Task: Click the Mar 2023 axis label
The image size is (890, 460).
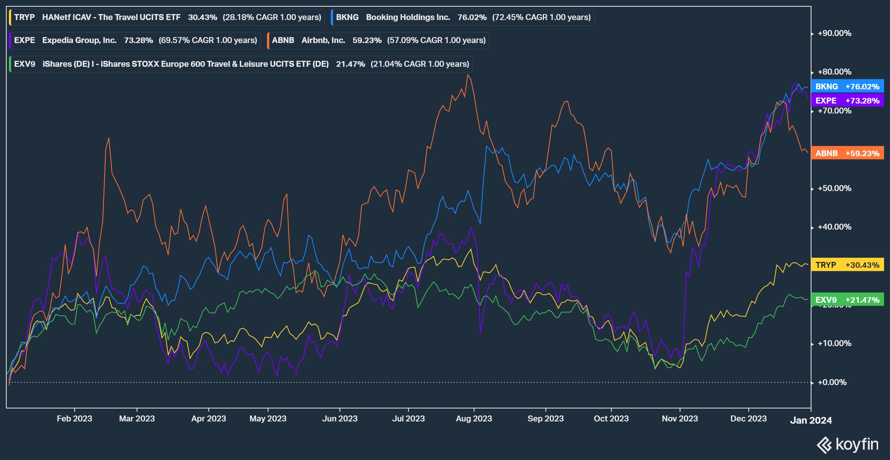Action: click(x=137, y=419)
